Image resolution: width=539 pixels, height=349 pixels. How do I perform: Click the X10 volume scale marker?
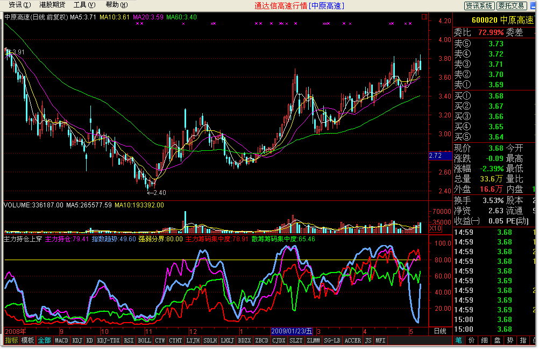click(435, 228)
